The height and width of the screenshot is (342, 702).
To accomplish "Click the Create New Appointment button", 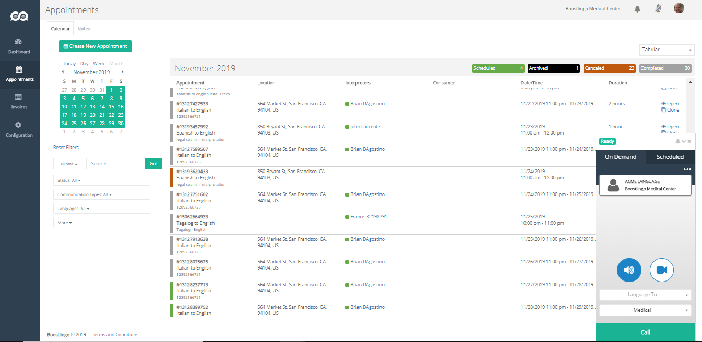I will [x=95, y=46].
